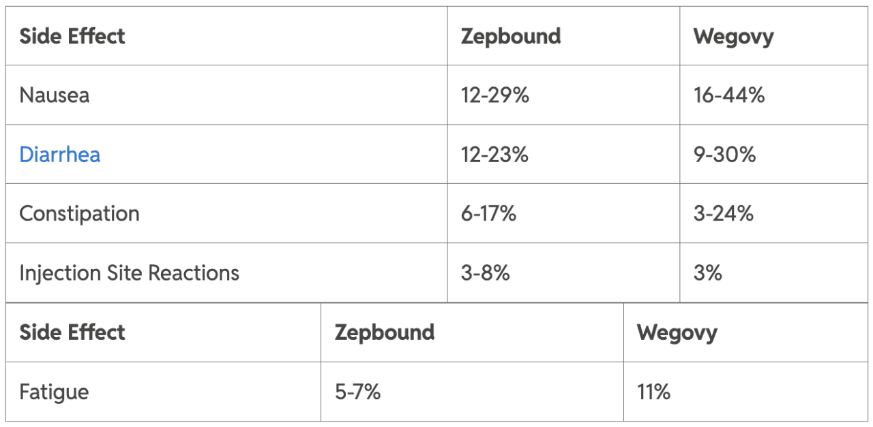Click the Wegovy header above 16-44%
This screenshot has height=427, width=873.
coord(733,36)
